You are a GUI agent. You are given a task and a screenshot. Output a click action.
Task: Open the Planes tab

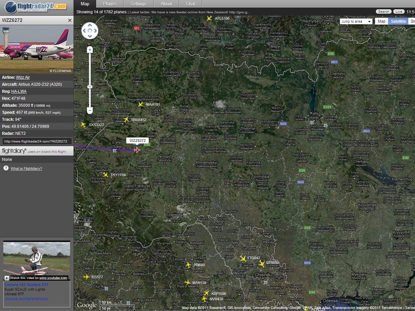click(110, 4)
